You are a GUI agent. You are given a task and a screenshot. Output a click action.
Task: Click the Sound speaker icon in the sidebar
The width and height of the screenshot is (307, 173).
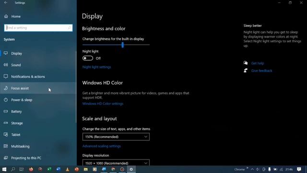(x=6, y=65)
